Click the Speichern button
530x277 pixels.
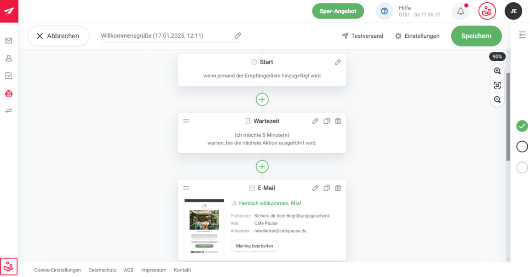[476, 36]
